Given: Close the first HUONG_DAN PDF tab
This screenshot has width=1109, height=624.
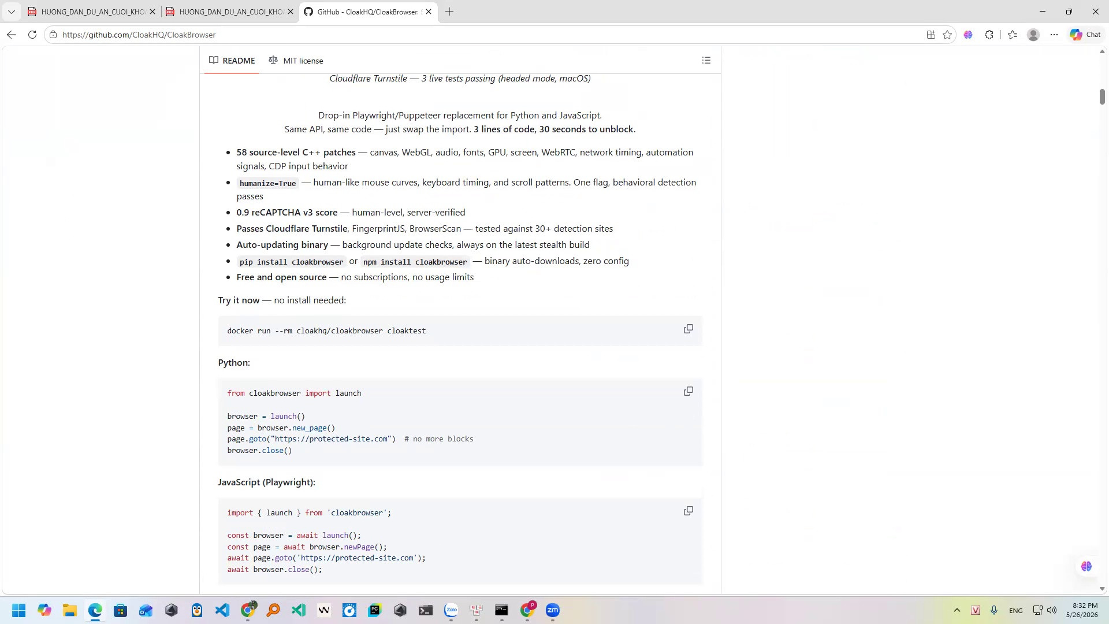Looking at the screenshot, I should 152,12.
